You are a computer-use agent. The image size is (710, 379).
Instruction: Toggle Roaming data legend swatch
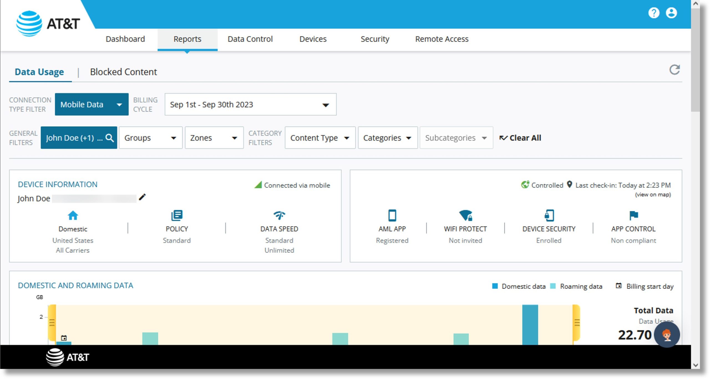click(553, 286)
